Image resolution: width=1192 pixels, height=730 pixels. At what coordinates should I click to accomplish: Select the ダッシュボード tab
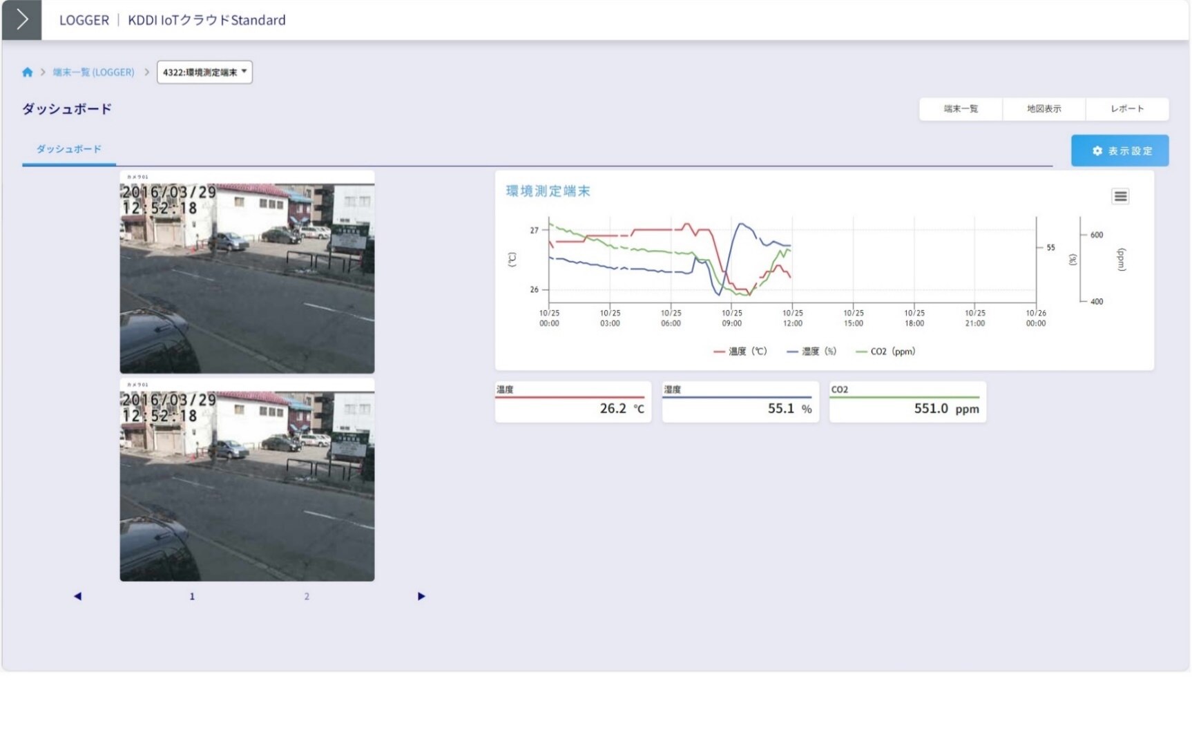(68, 149)
